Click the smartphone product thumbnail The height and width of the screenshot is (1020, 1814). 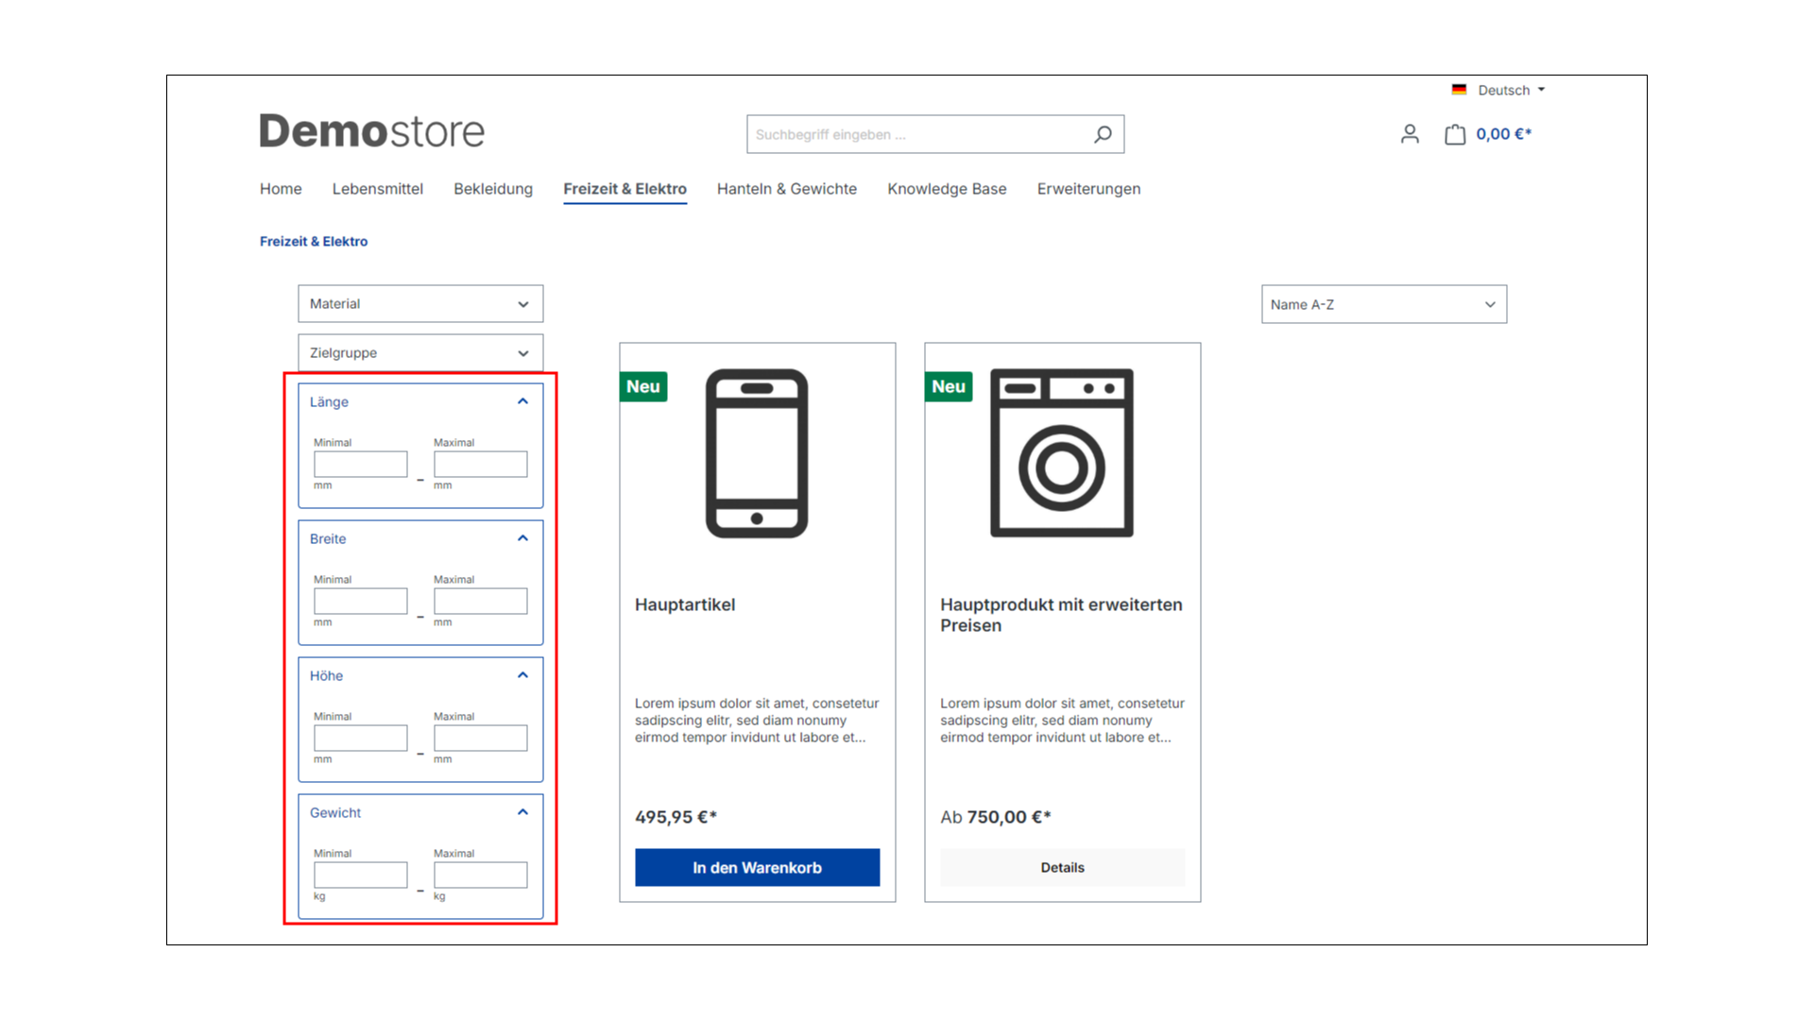(x=756, y=454)
